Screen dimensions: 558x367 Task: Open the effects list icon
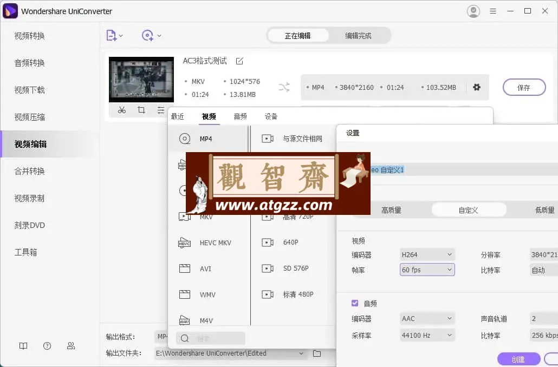(161, 110)
